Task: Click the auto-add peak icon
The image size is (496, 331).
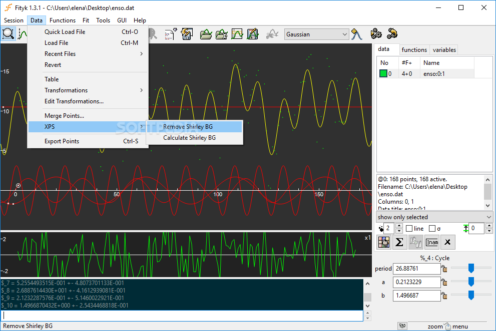Action: click(x=356, y=34)
